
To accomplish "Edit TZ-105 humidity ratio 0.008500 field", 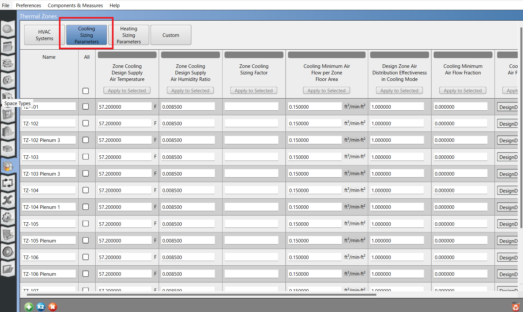I will point(188,224).
